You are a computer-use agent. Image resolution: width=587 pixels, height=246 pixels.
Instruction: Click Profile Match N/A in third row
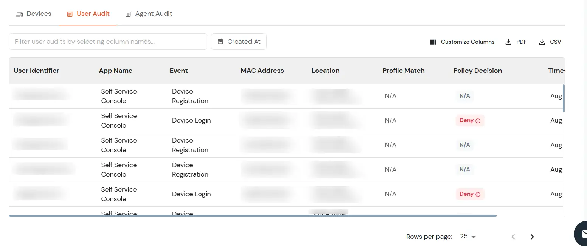coord(390,145)
